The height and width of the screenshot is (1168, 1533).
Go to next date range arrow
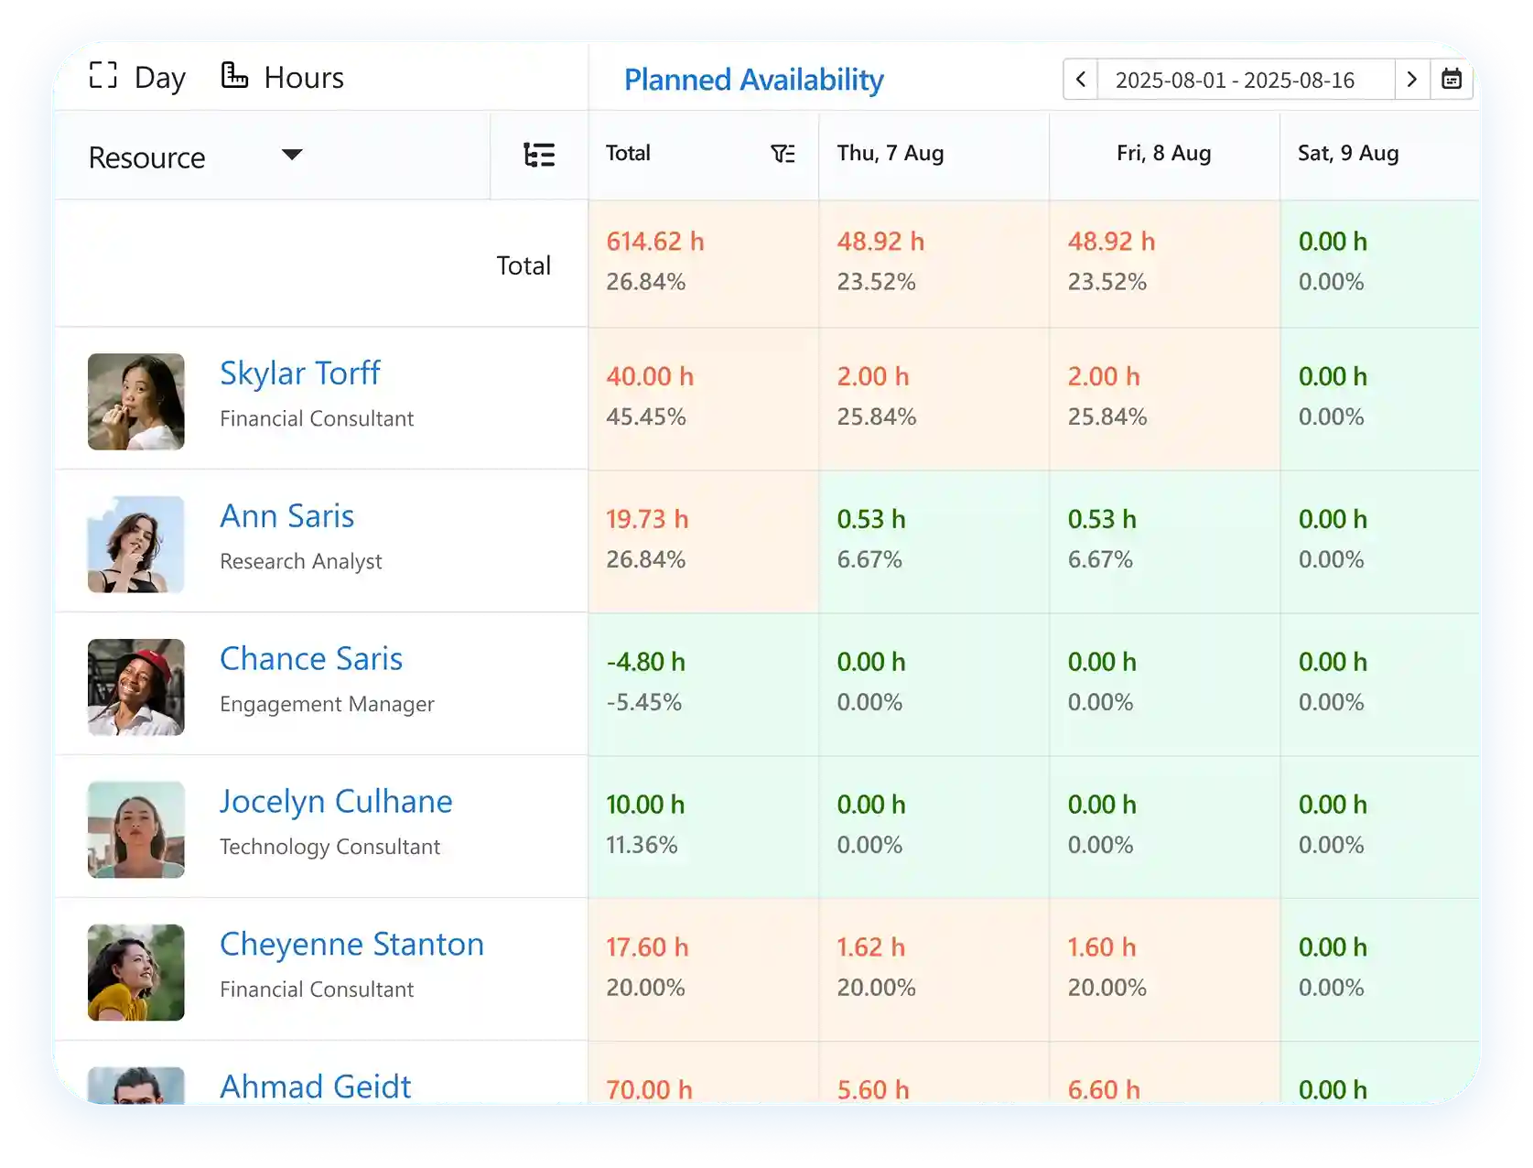(x=1412, y=80)
